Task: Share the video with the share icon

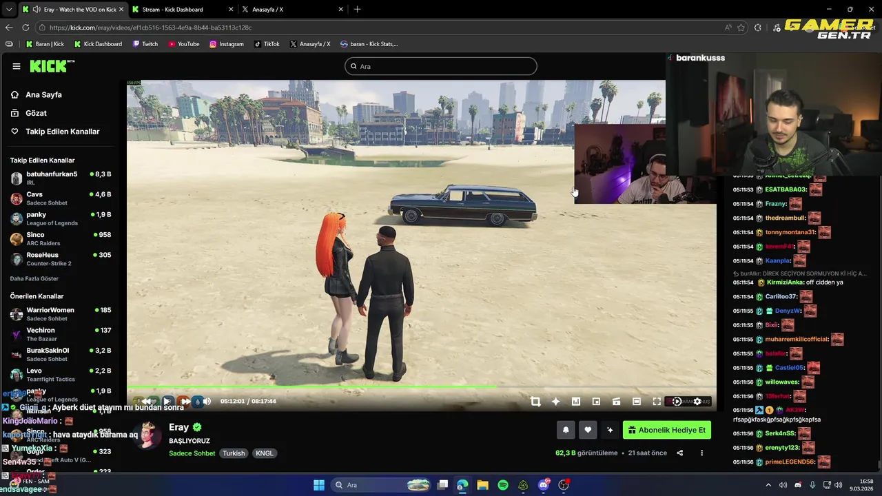Action: coord(680,453)
